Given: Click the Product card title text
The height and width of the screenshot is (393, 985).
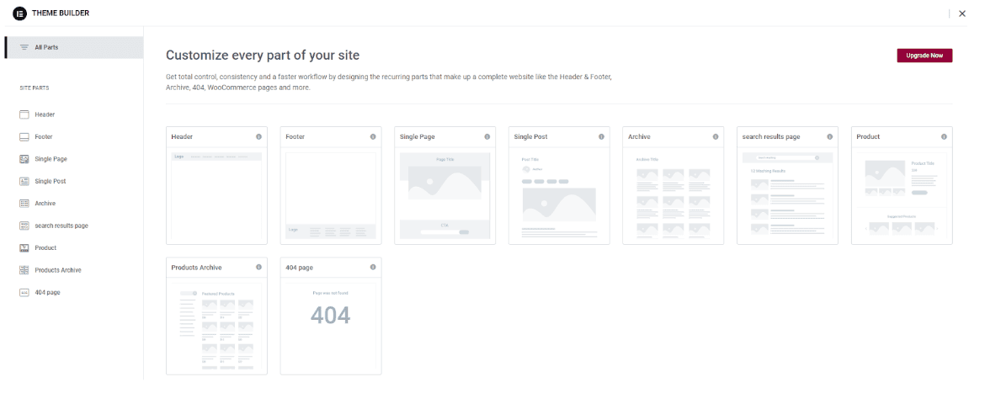Looking at the screenshot, I should (868, 137).
